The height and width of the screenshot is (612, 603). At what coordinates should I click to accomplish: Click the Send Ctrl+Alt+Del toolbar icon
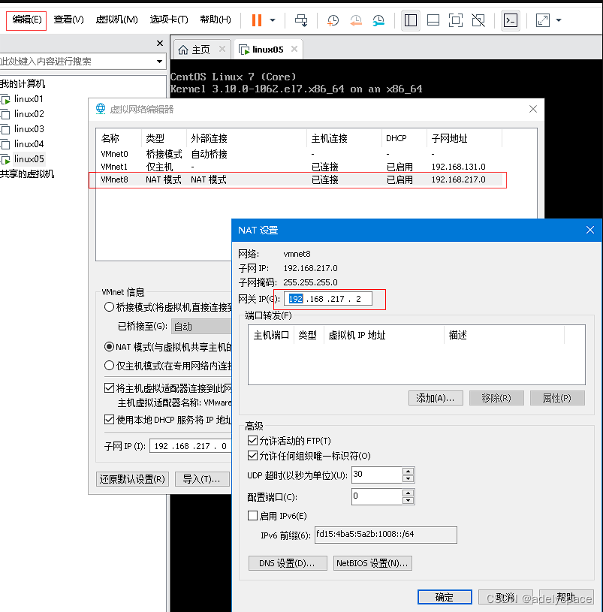click(x=301, y=20)
